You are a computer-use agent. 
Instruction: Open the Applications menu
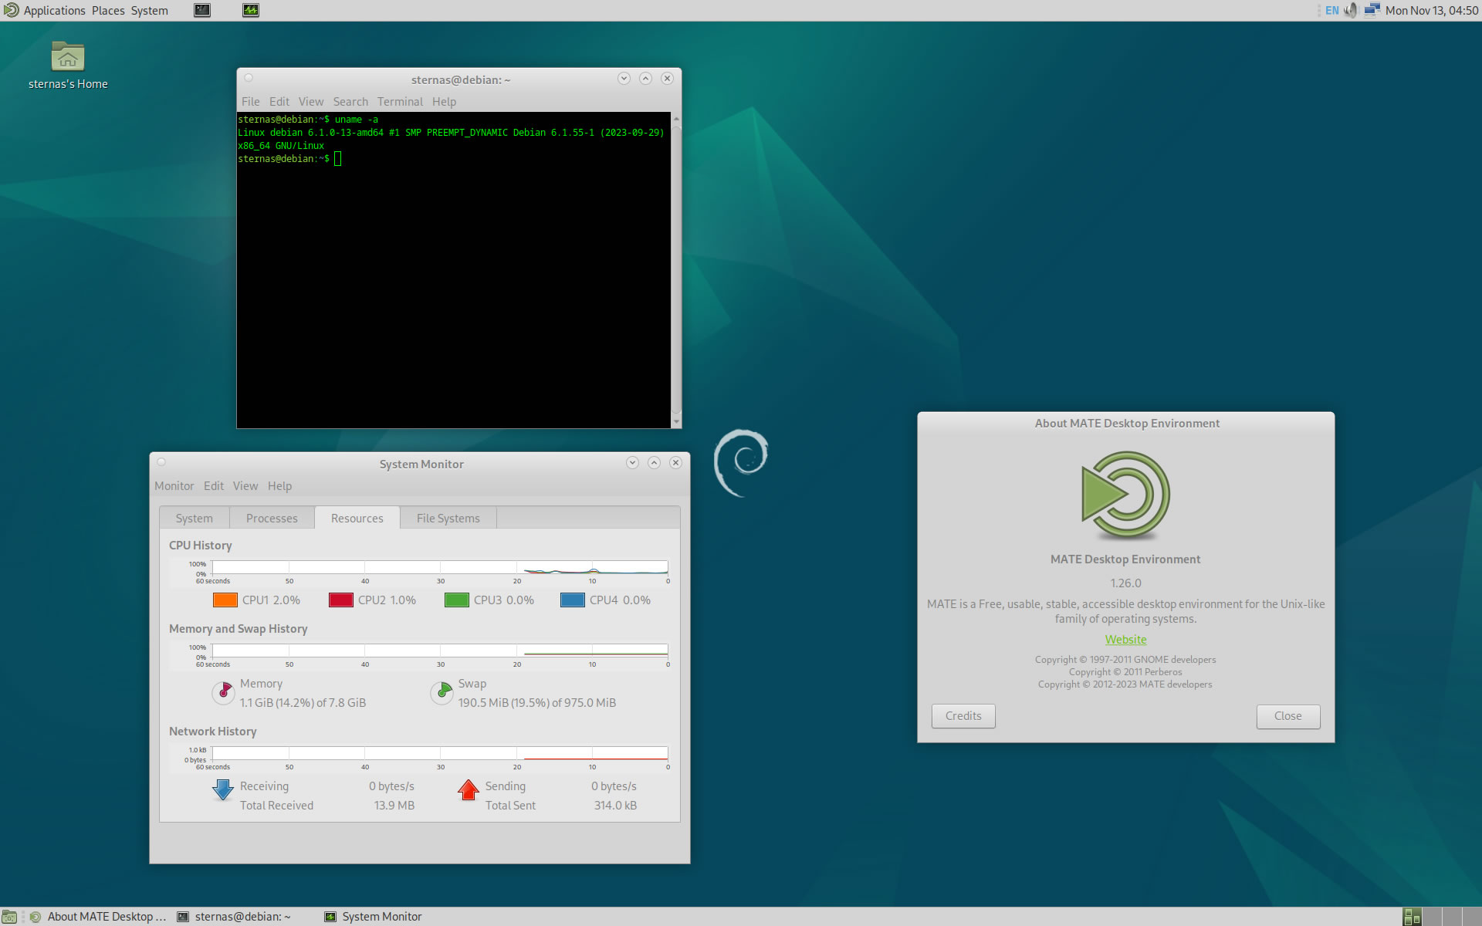54,11
